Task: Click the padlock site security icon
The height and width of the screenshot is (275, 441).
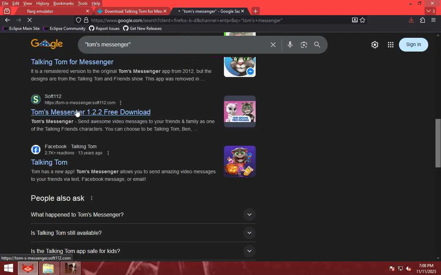Action: pos(86,20)
